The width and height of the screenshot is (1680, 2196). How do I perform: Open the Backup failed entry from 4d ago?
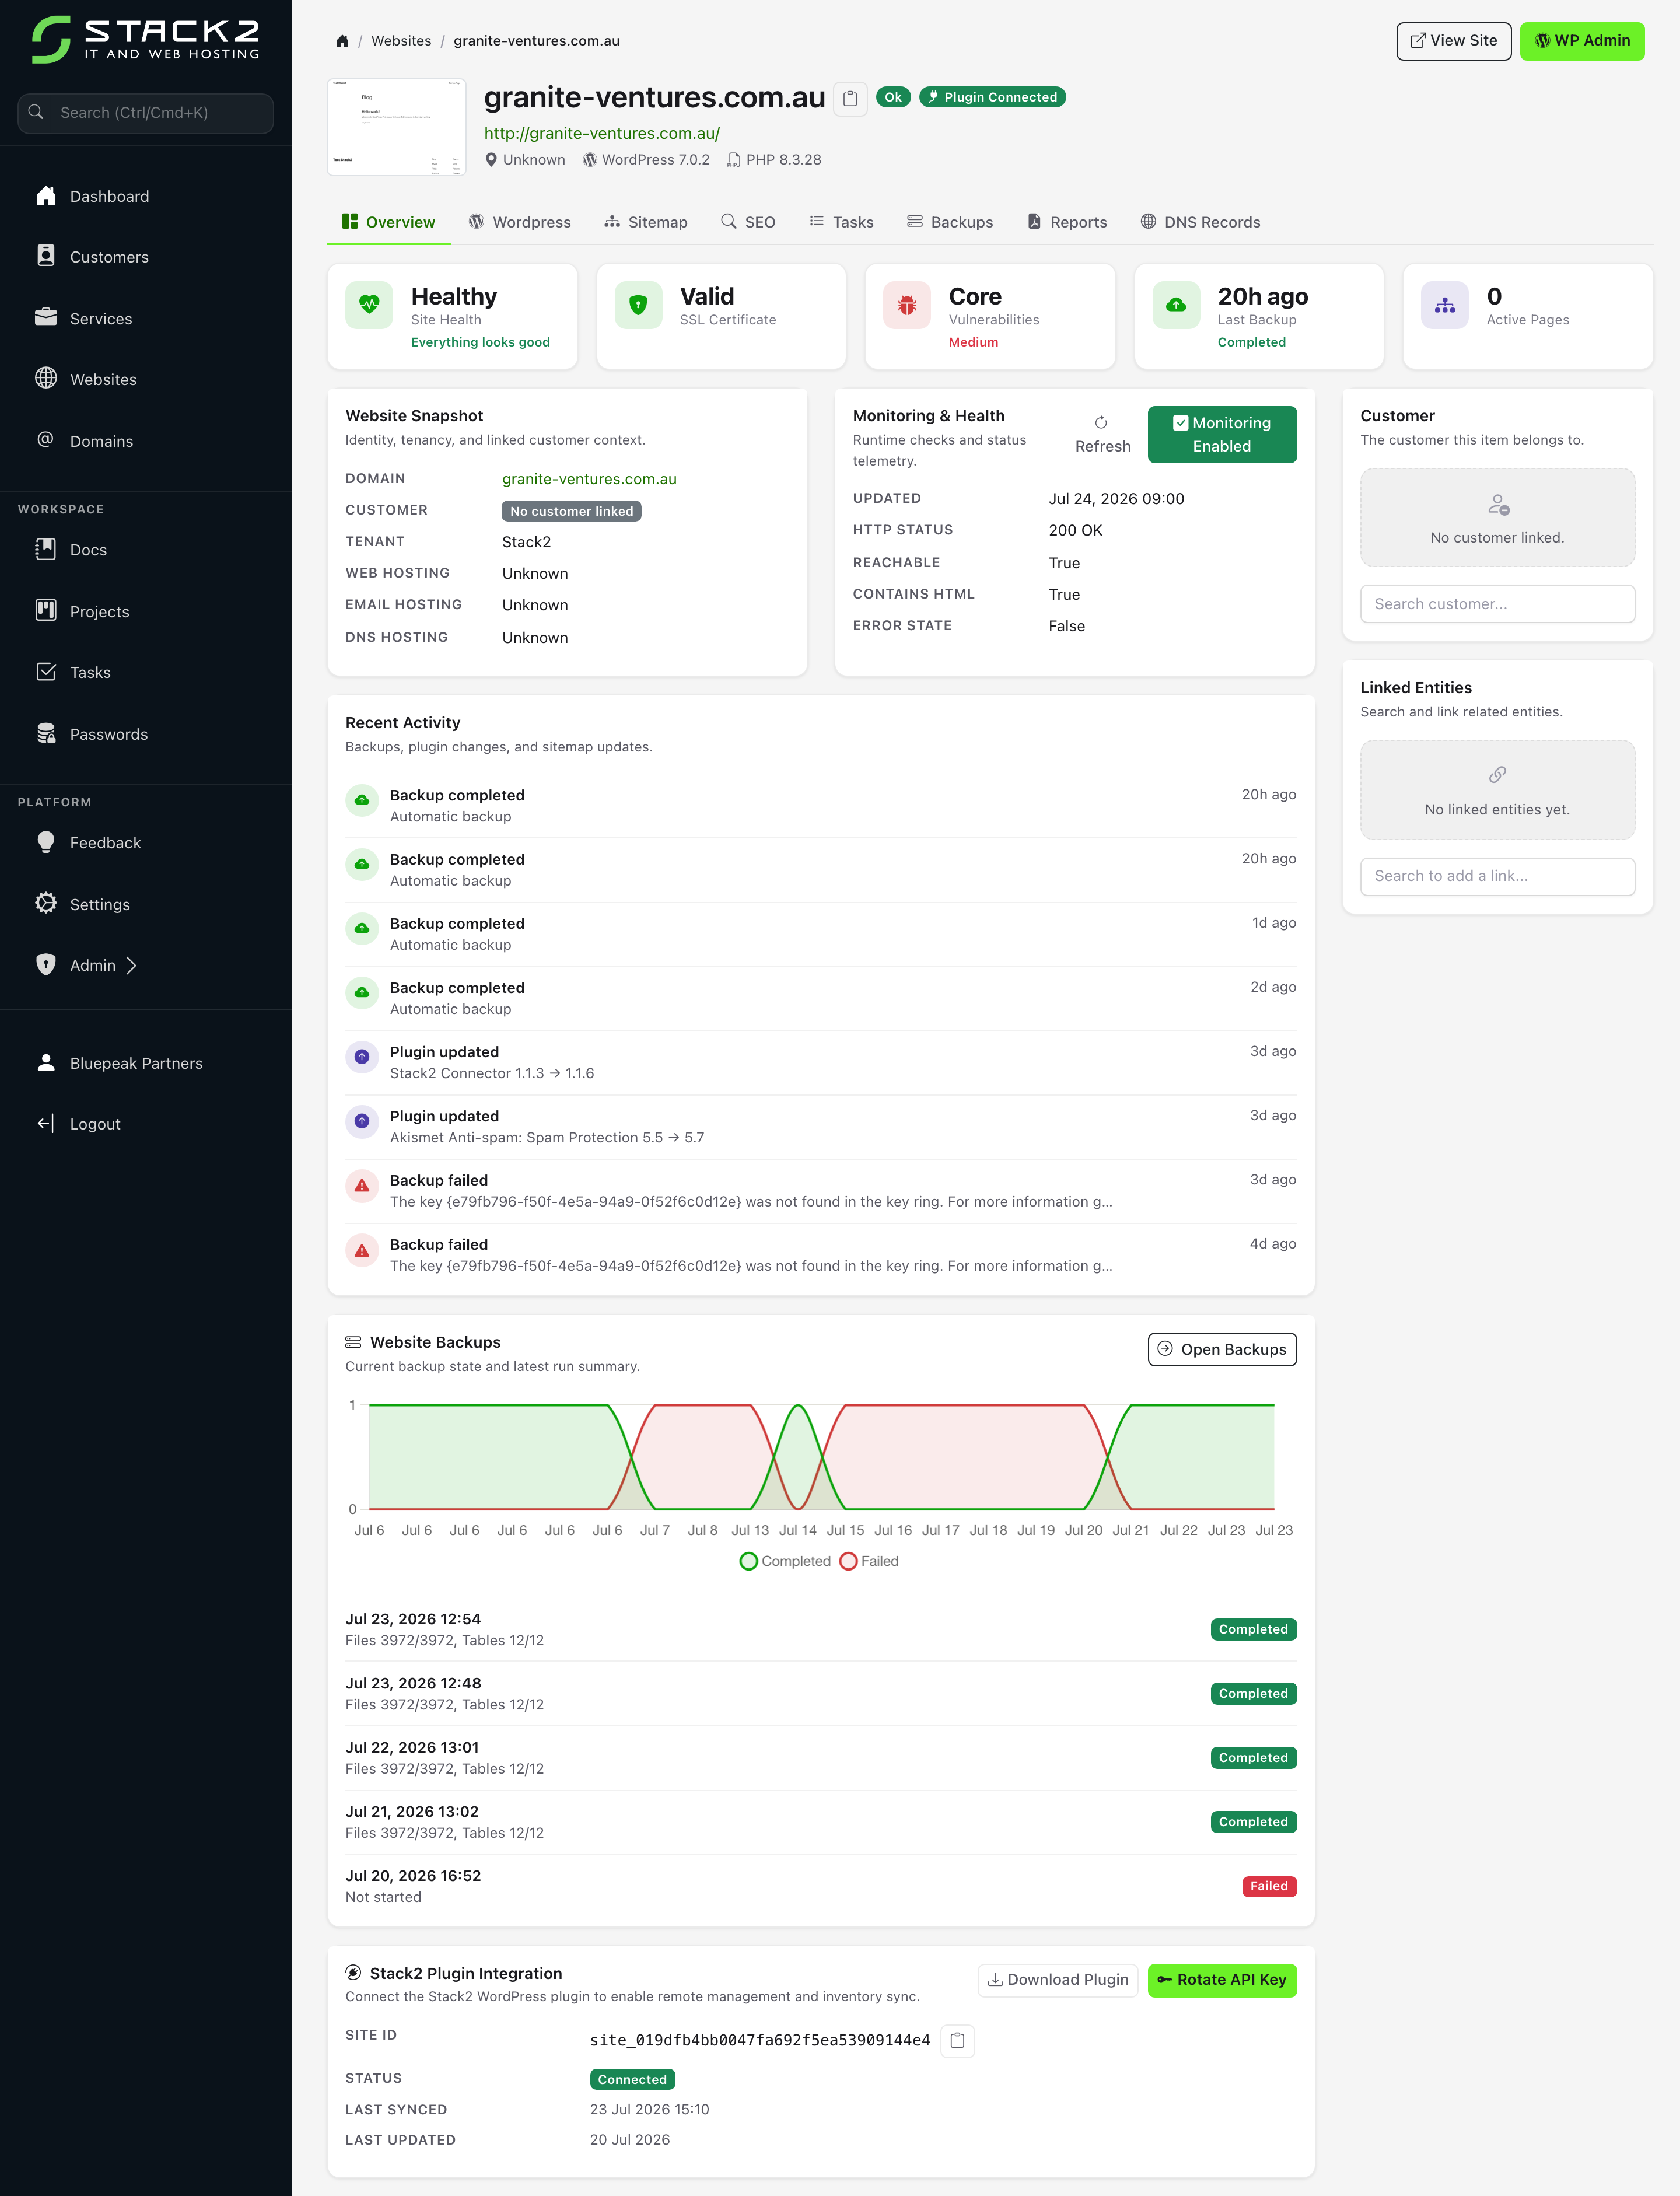(x=820, y=1255)
